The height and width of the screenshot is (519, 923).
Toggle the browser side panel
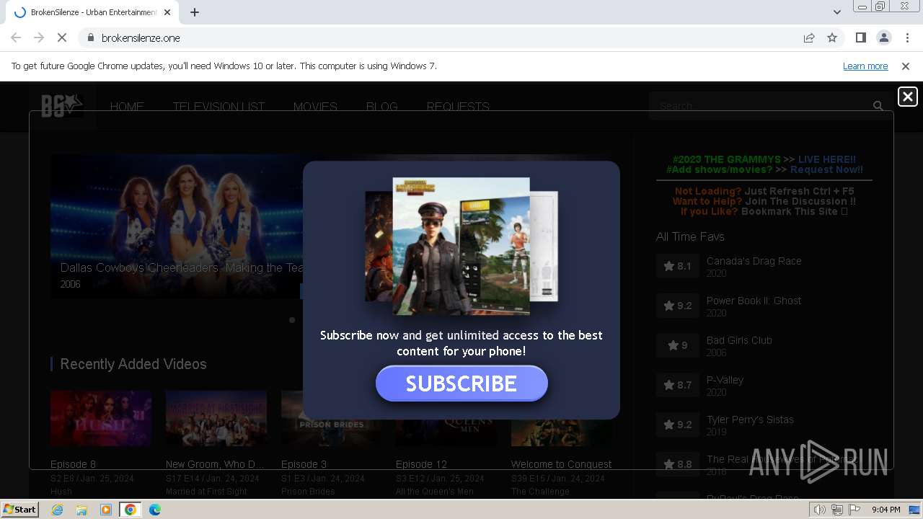tap(860, 37)
